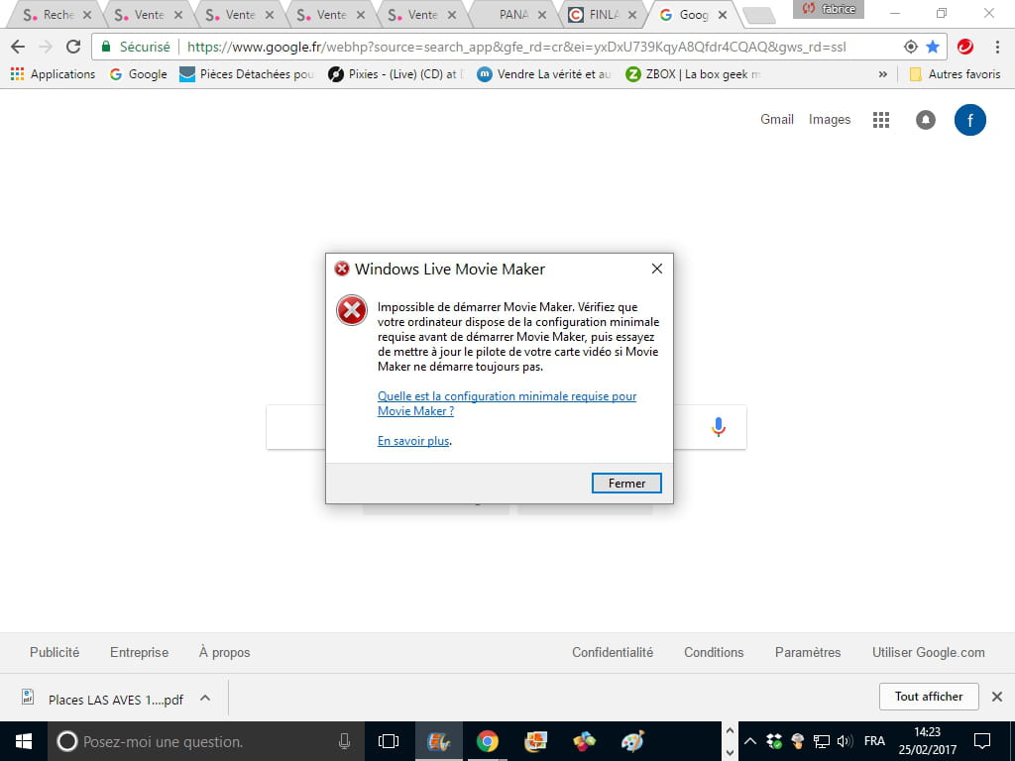Open the clock showing 14:23
The image size is (1015, 761).
927,741
